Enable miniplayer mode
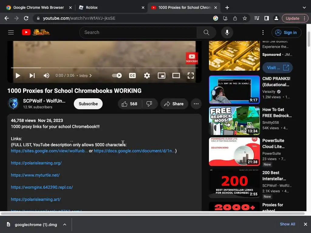The height and width of the screenshot is (233, 311). click(162, 76)
